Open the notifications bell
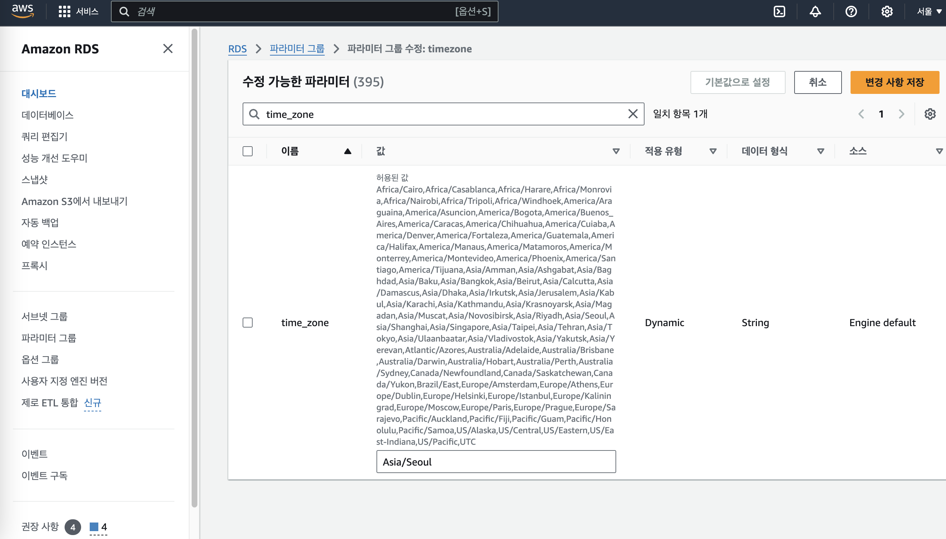946x539 pixels. pyautogui.click(x=815, y=12)
